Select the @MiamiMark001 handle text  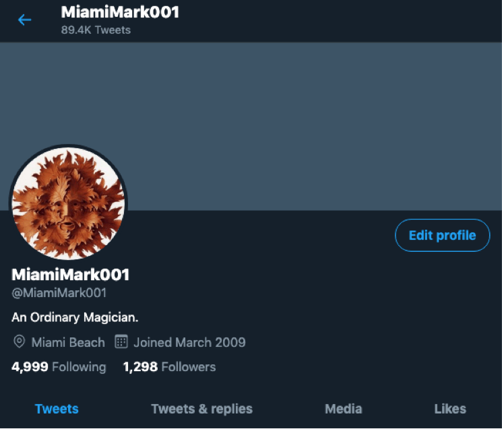[59, 293]
